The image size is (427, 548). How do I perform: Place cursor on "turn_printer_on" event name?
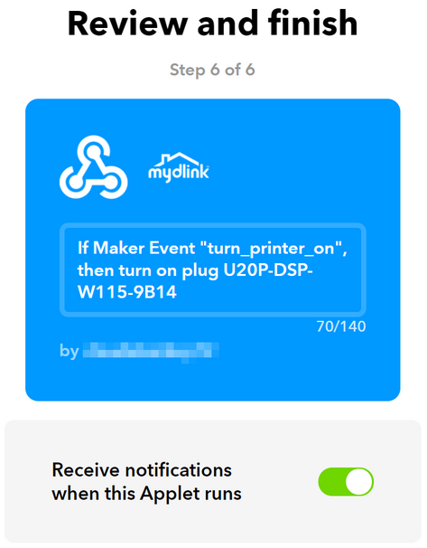coord(272,249)
